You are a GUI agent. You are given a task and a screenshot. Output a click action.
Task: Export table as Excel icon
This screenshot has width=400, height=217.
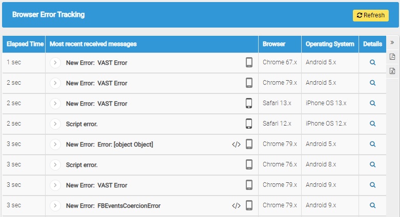[x=392, y=71]
